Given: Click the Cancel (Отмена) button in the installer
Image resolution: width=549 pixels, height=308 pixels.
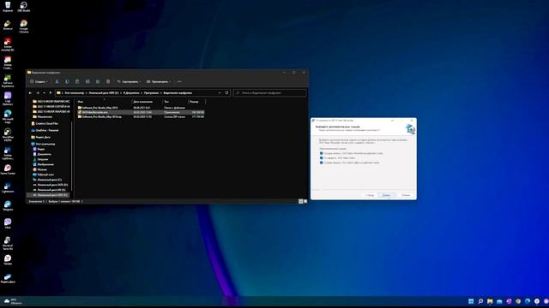Looking at the screenshot, I should tap(406, 195).
